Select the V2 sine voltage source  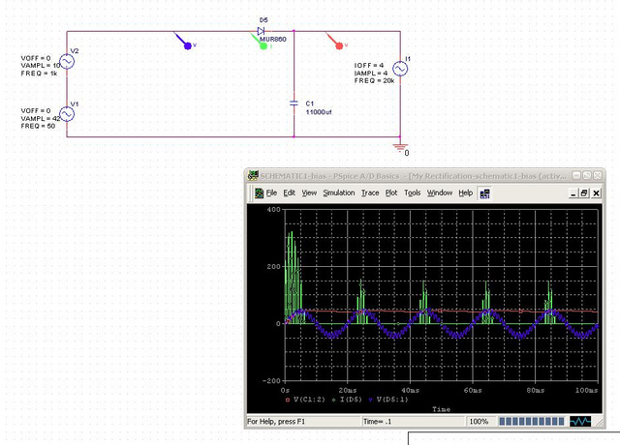click(67, 62)
